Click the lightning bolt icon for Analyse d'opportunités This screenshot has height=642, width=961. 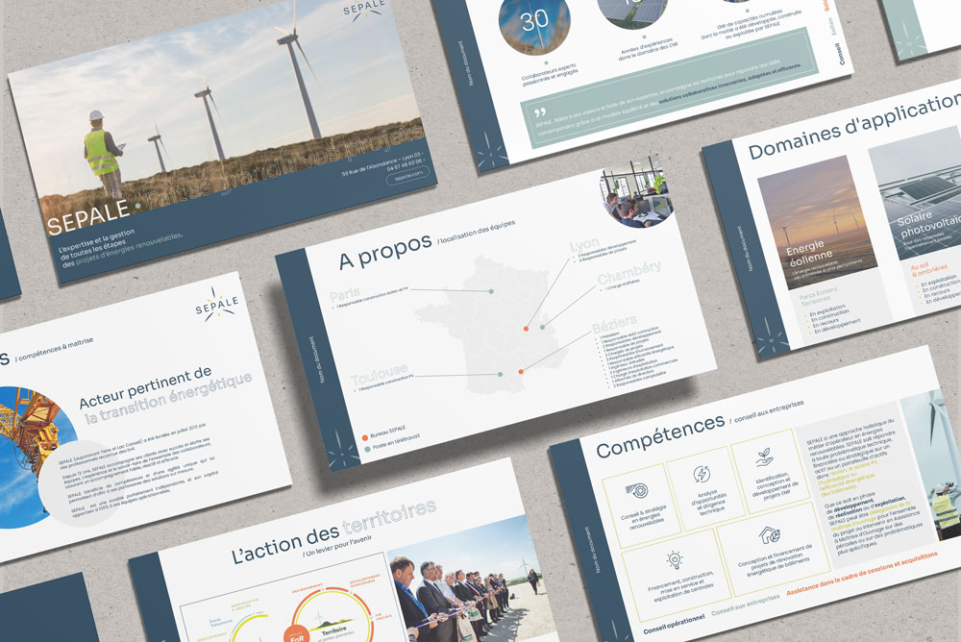(702, 474)
